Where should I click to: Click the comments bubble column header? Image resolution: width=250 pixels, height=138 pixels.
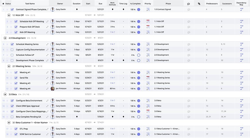click(x=189, y=4)
